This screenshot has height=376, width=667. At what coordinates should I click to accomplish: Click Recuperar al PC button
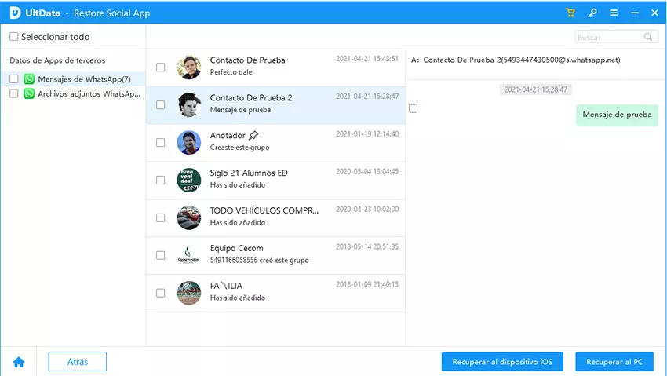614,362
